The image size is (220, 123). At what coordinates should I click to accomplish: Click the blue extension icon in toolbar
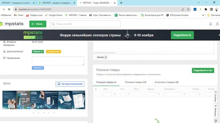point(195,9)
